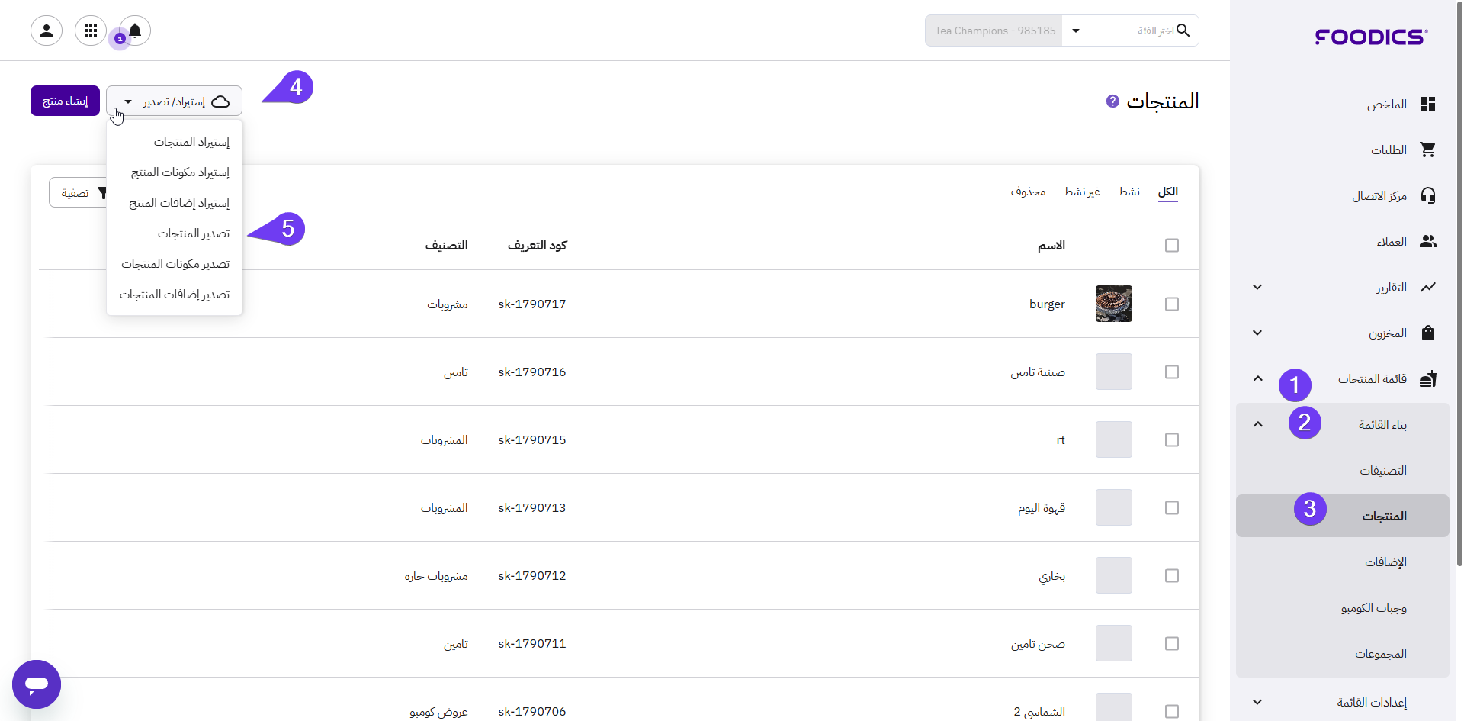This screenshot has height=721, width=1464.
Task: Switch to the غير نشط tab
Action: pyautogui.click(x=1081, y=192)
